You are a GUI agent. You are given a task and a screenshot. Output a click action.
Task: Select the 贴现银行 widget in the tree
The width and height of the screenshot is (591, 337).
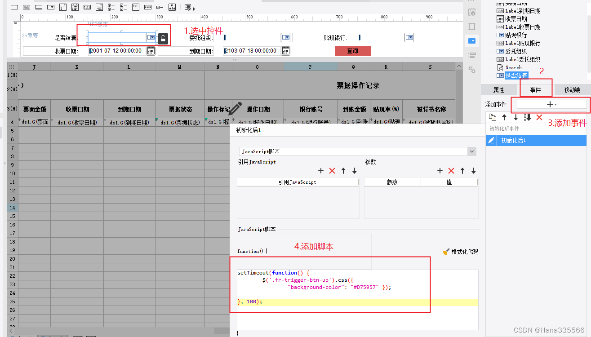(516, 35)
